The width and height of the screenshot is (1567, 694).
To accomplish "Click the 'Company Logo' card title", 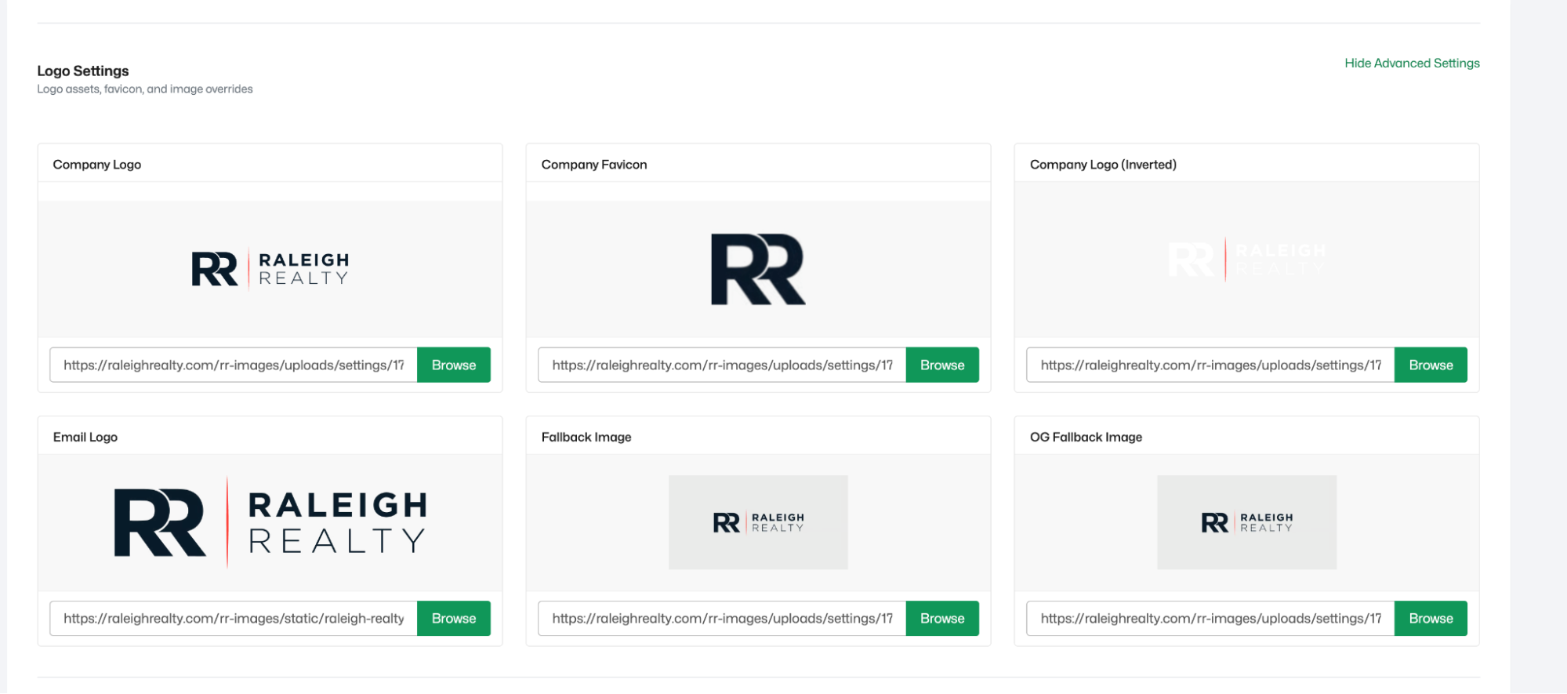I will pos(97,165).
